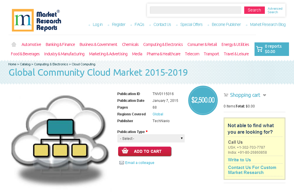Screen dimensions: 294x194
Task: Click inside the top search input field
Action: click(195, 10)
